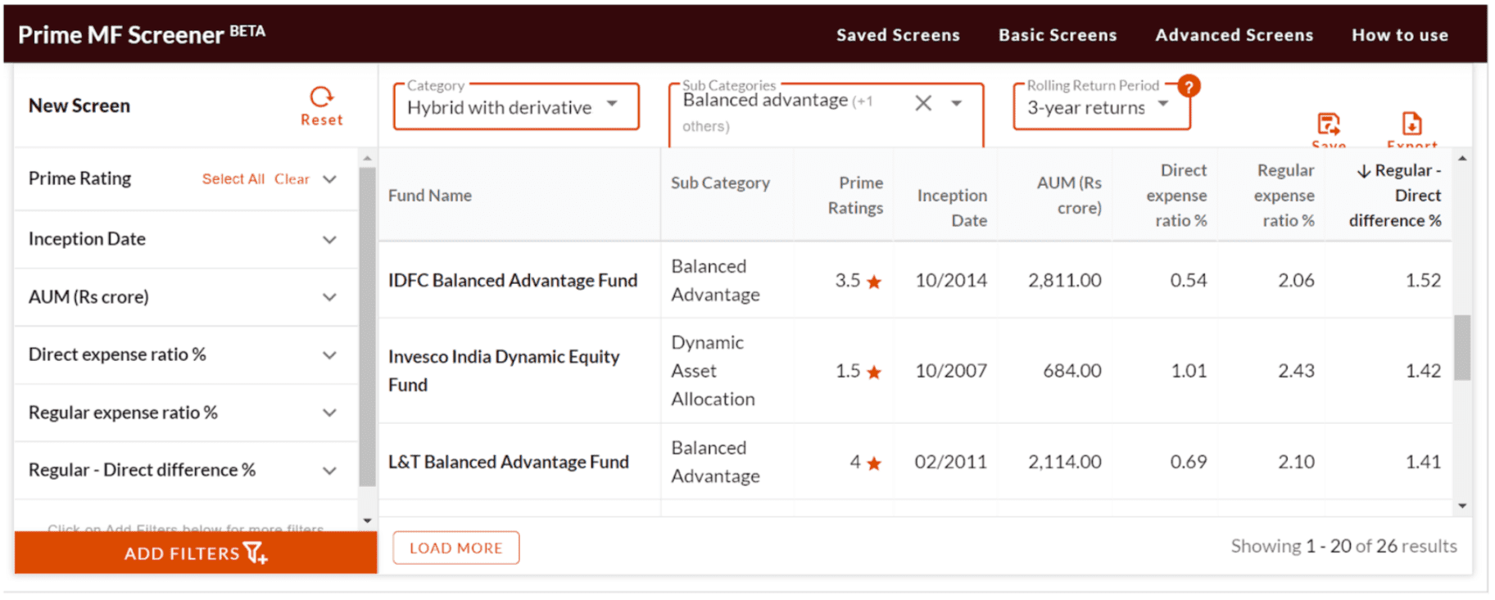The image size is (1495, 600).
Task: Click regular expense ratio 2.43
Action: 1296,371
